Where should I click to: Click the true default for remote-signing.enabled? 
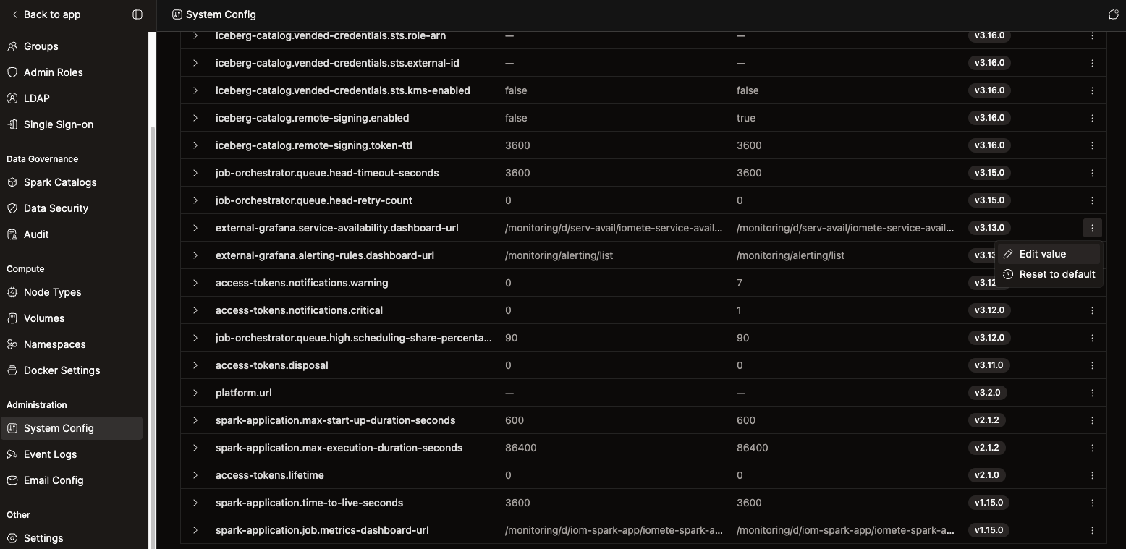tap(746, 118)
